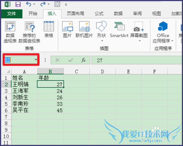Switch to the 公式 tab
The width and height of the screenshot is (183, 146).
tap(99, 13)
